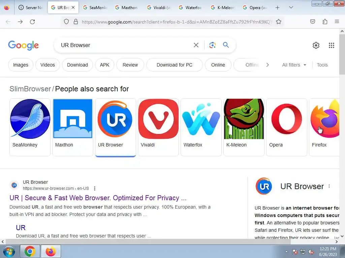Open knowledge panel more options
Screen dimensions: 345x258
click(x=329, y=186)
